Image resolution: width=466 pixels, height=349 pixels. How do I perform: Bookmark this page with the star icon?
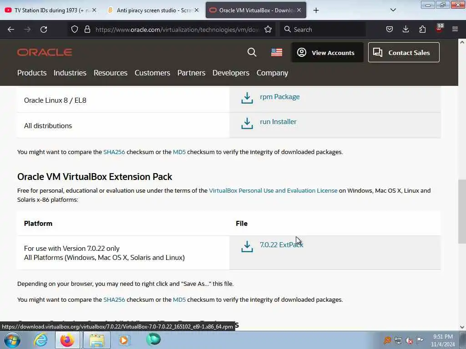click(268, 29)
